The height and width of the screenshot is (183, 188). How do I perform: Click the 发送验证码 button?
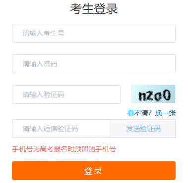click(x=143, y=129)
